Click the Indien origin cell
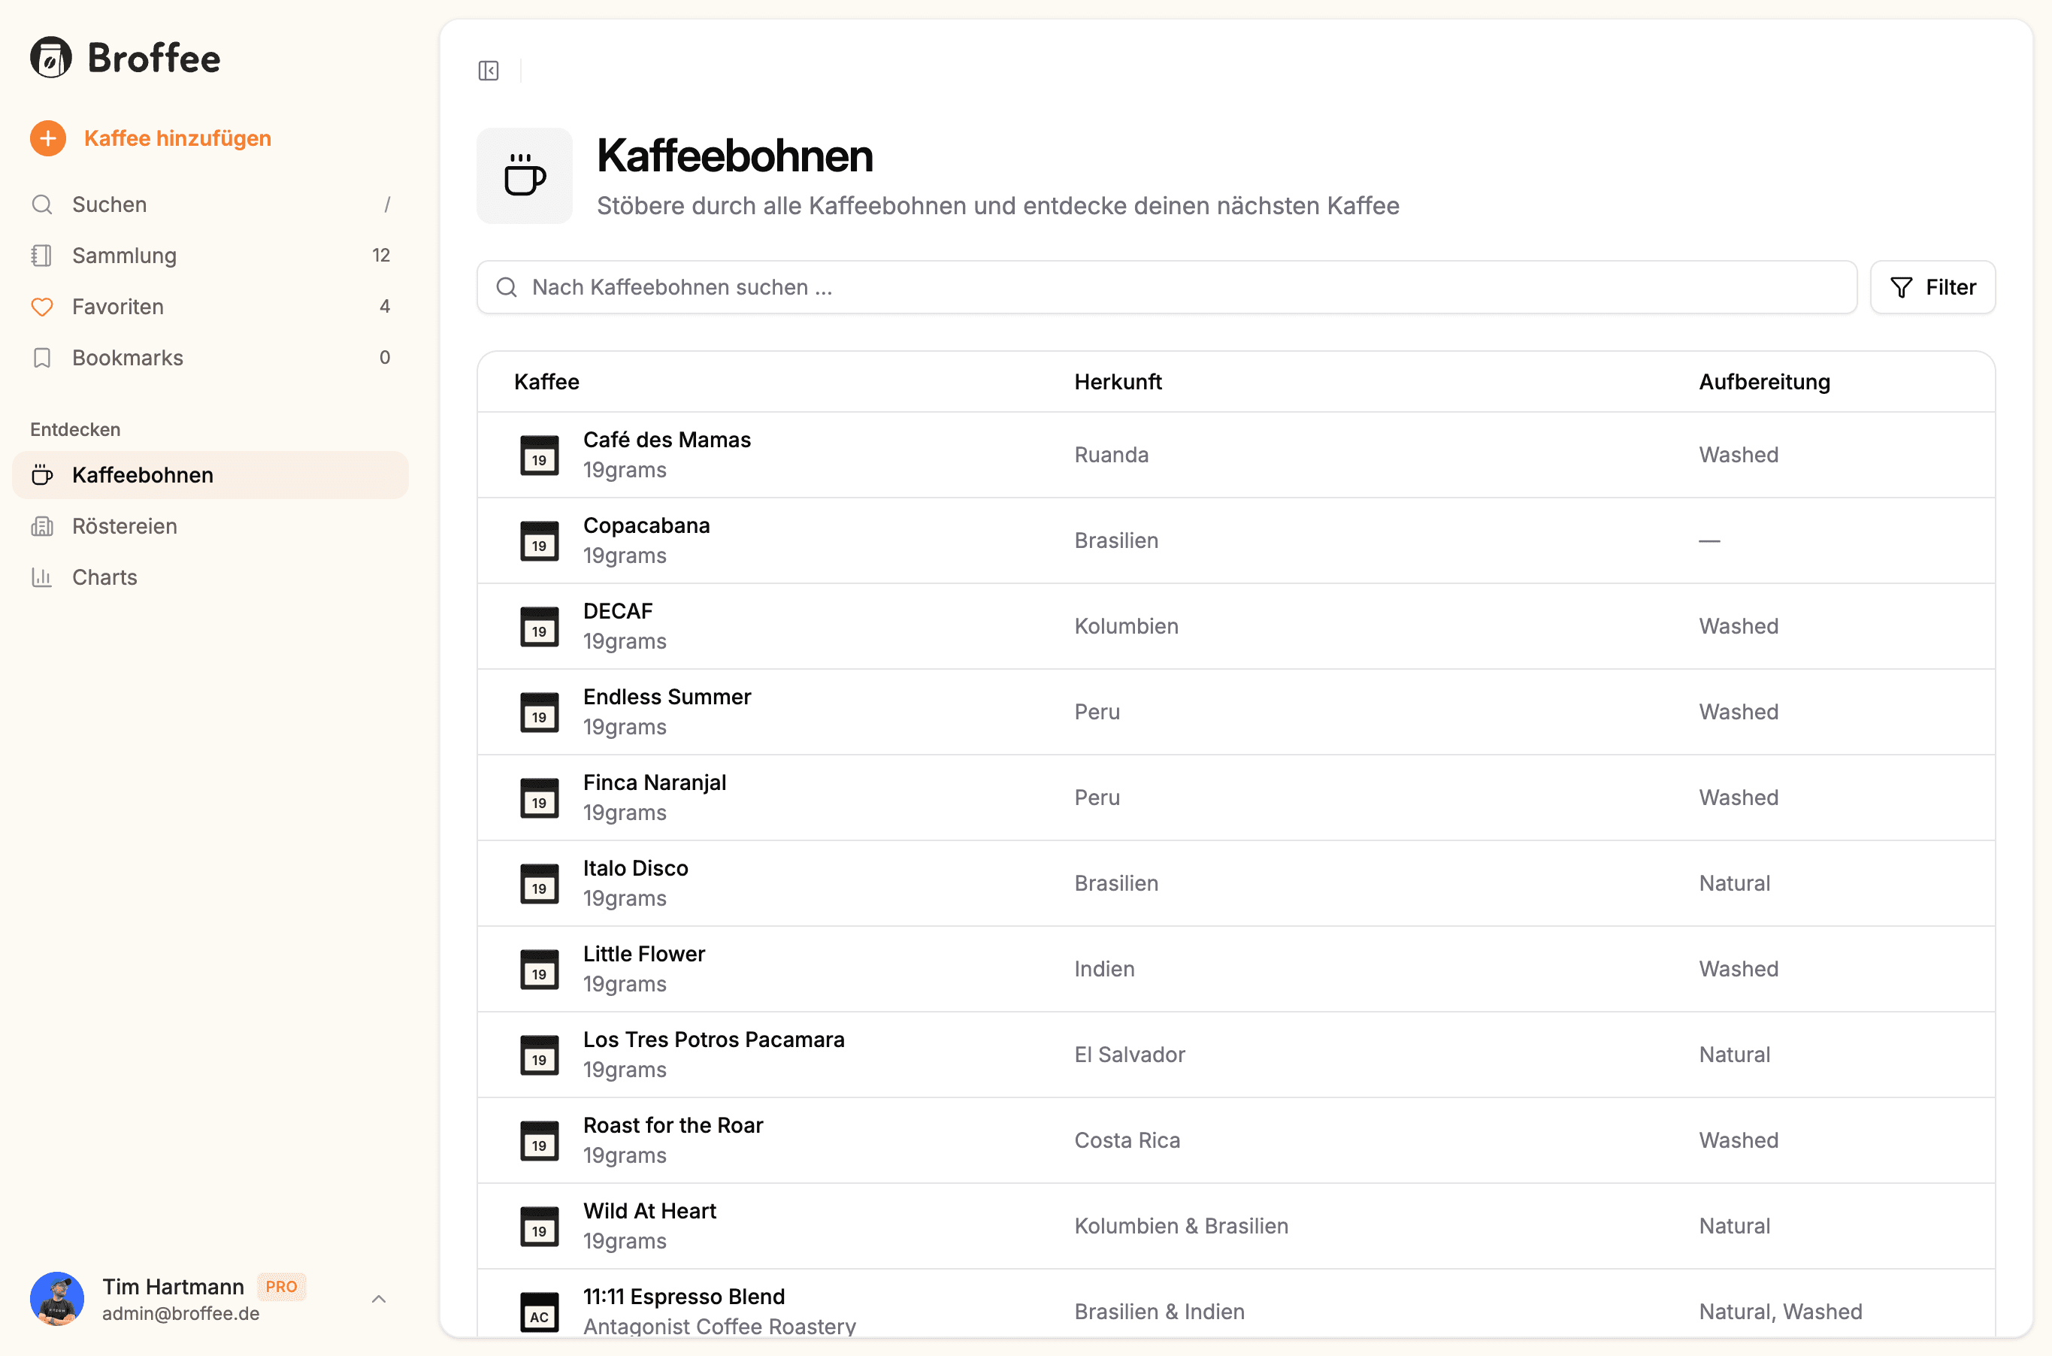This screenshot has width=2052, height=1356. point(1104,969)
